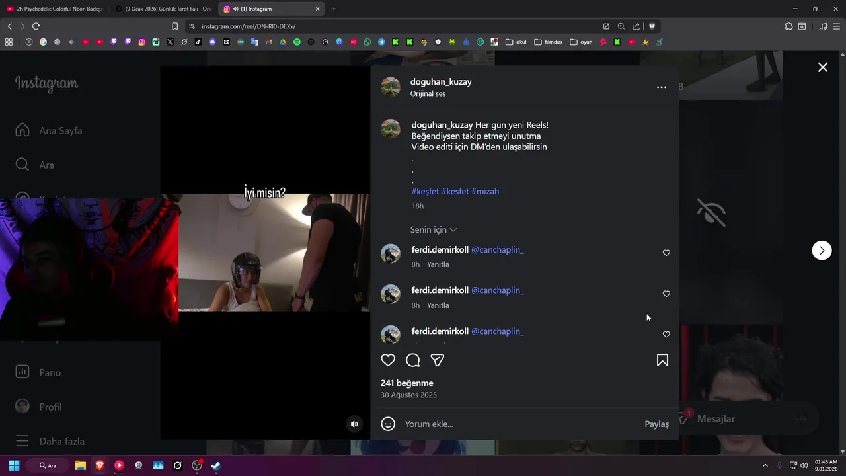Open the X (Twitter) bookmark icon
This screenshot has height=476, width=846.
pos(170,42)
